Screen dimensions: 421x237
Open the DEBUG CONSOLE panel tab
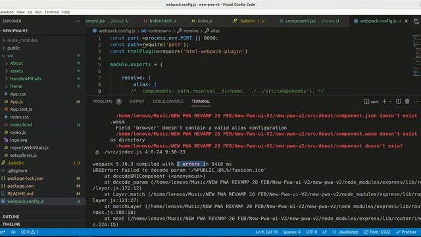click(x=168, y=101)
